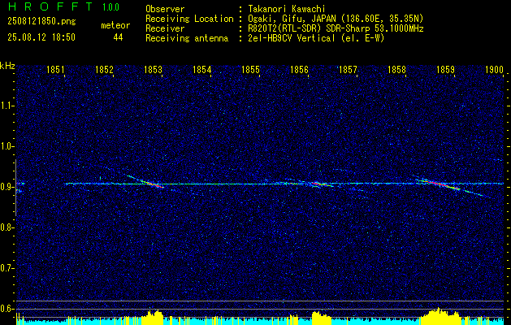Click the 1853 time axis label

[x=153, y=70]
